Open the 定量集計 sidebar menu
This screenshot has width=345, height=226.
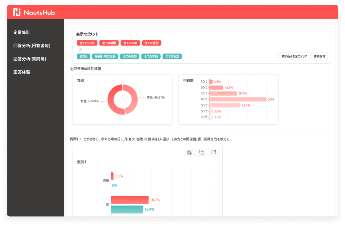click(22, 32)
